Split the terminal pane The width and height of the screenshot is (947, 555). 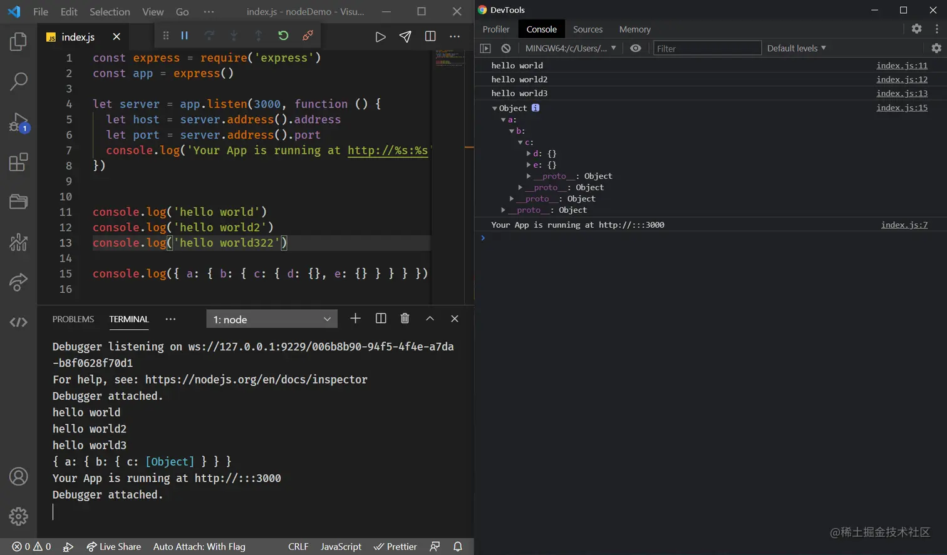[380, 318]
